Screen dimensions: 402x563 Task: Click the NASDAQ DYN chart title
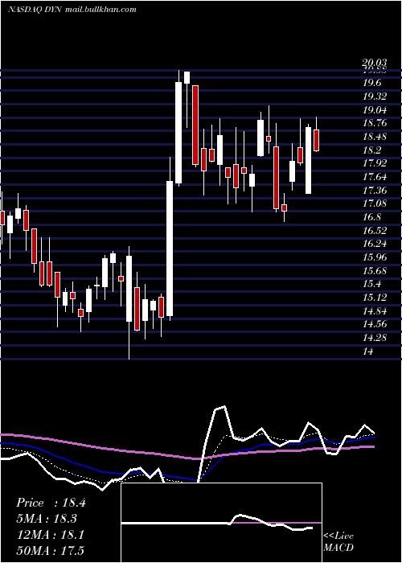[x=72, y=10]
